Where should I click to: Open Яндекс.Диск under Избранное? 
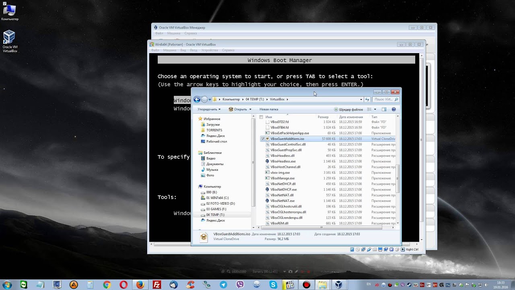[215, 136]
